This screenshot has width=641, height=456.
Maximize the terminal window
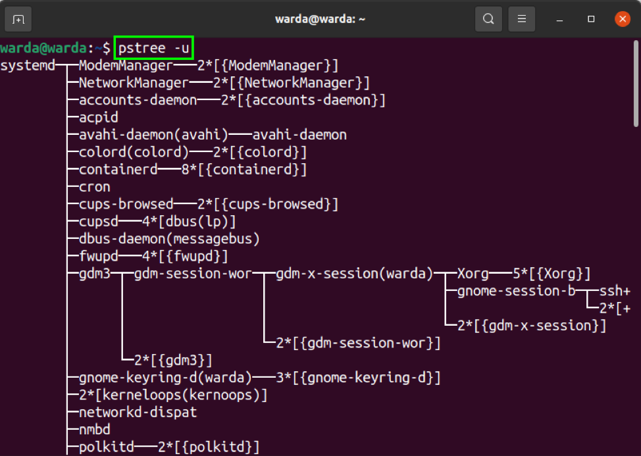(x=591, y=19)
